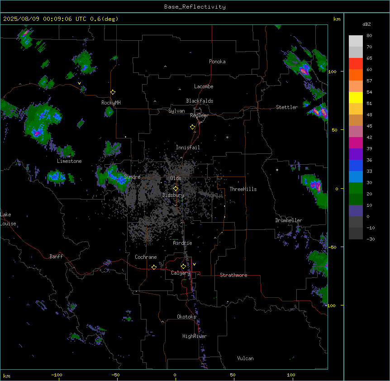Click the magenta legend swatch between 39 and 42
Viewport: 390px width, 381px height.
(x=356, y=143)
